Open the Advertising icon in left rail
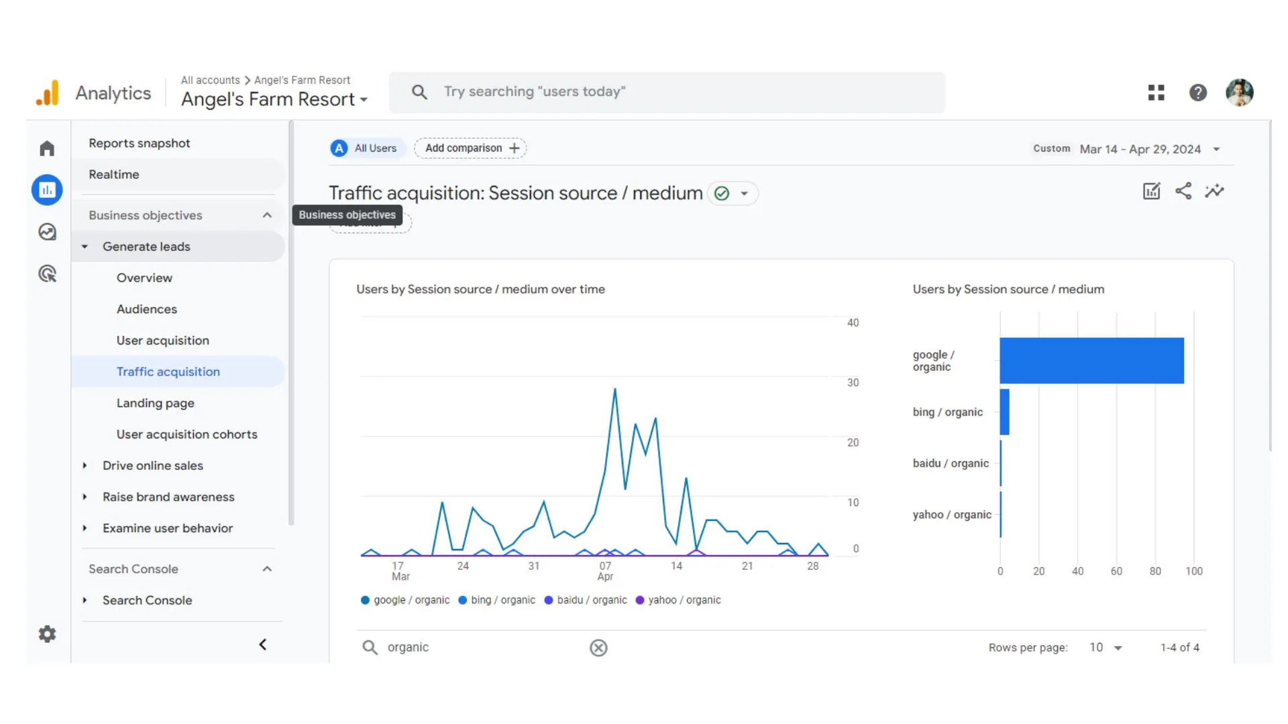Screen dimensions: 1288x724 pyautogui.click(x=47, y=274)
